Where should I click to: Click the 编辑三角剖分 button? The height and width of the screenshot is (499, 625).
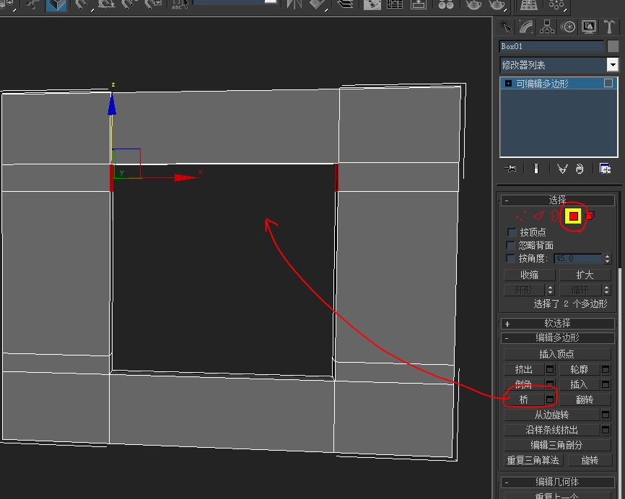point(557,445)
